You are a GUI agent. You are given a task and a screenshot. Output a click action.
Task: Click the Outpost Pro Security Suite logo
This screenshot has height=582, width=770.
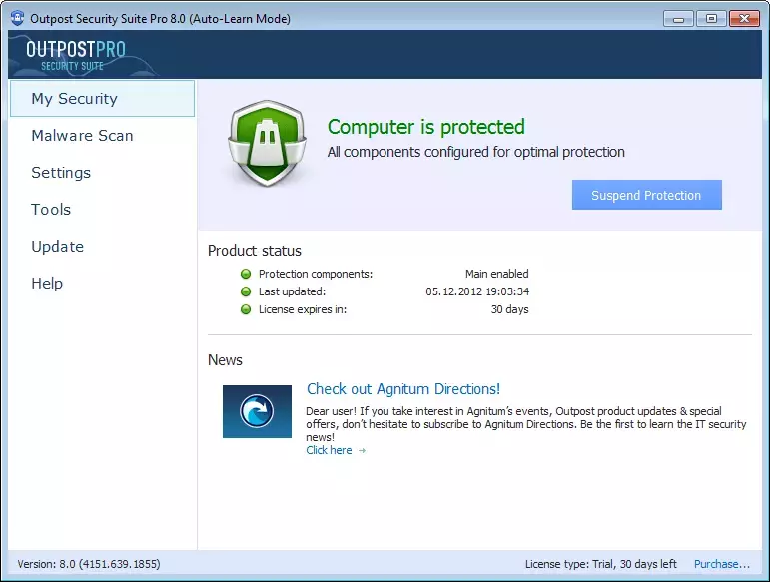(76, 56)
